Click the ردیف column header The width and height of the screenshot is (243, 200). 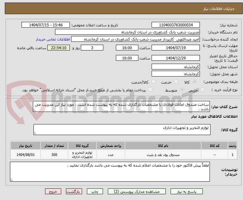click(232, 146)
